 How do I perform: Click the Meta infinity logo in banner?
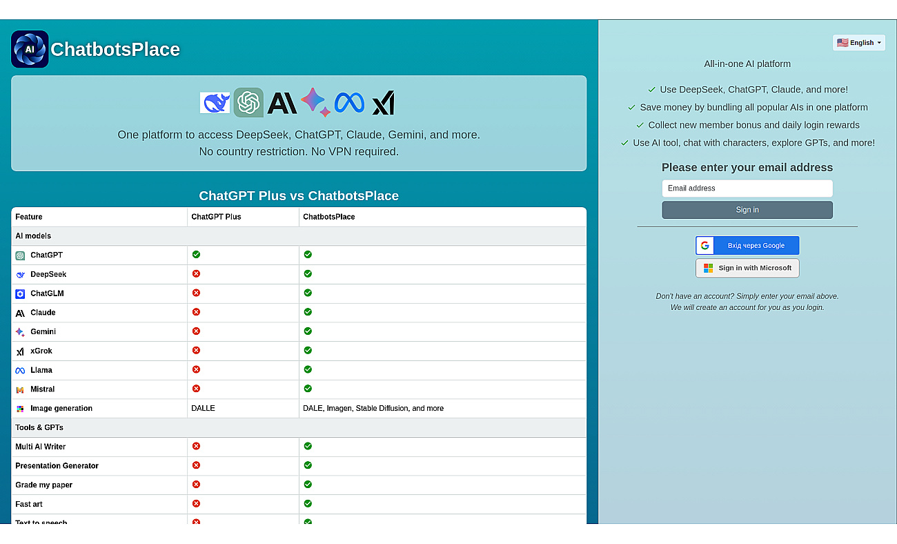[349, 103]
